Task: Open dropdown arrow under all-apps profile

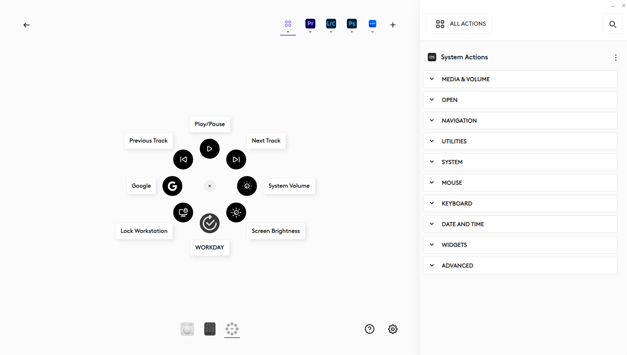Action: pyautogui.click(x=288, y=32)
